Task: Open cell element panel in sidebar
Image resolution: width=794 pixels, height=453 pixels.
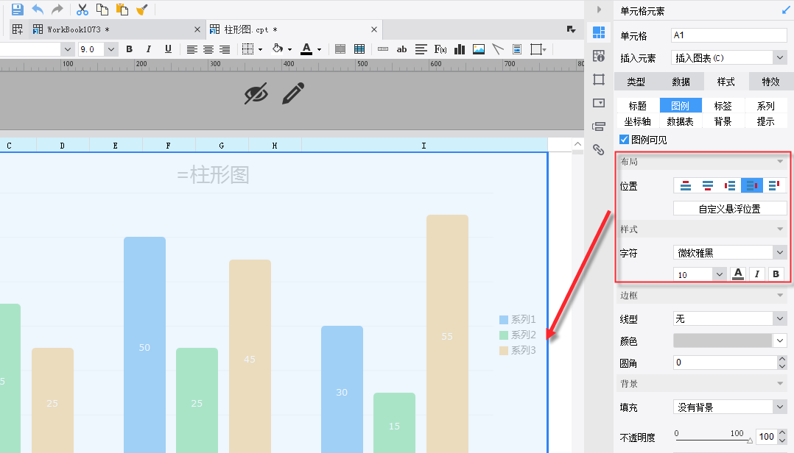Action: click(599, 32)
